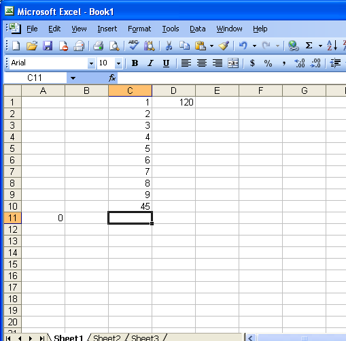Align text right
This screenshot has width=346, height=341.
[x=218, y=63]
